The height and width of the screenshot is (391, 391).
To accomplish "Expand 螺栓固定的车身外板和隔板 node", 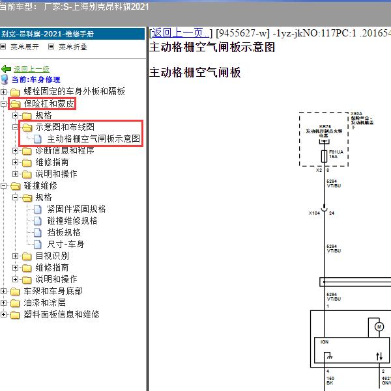I will pyautogui.click(x=3, y=92).
